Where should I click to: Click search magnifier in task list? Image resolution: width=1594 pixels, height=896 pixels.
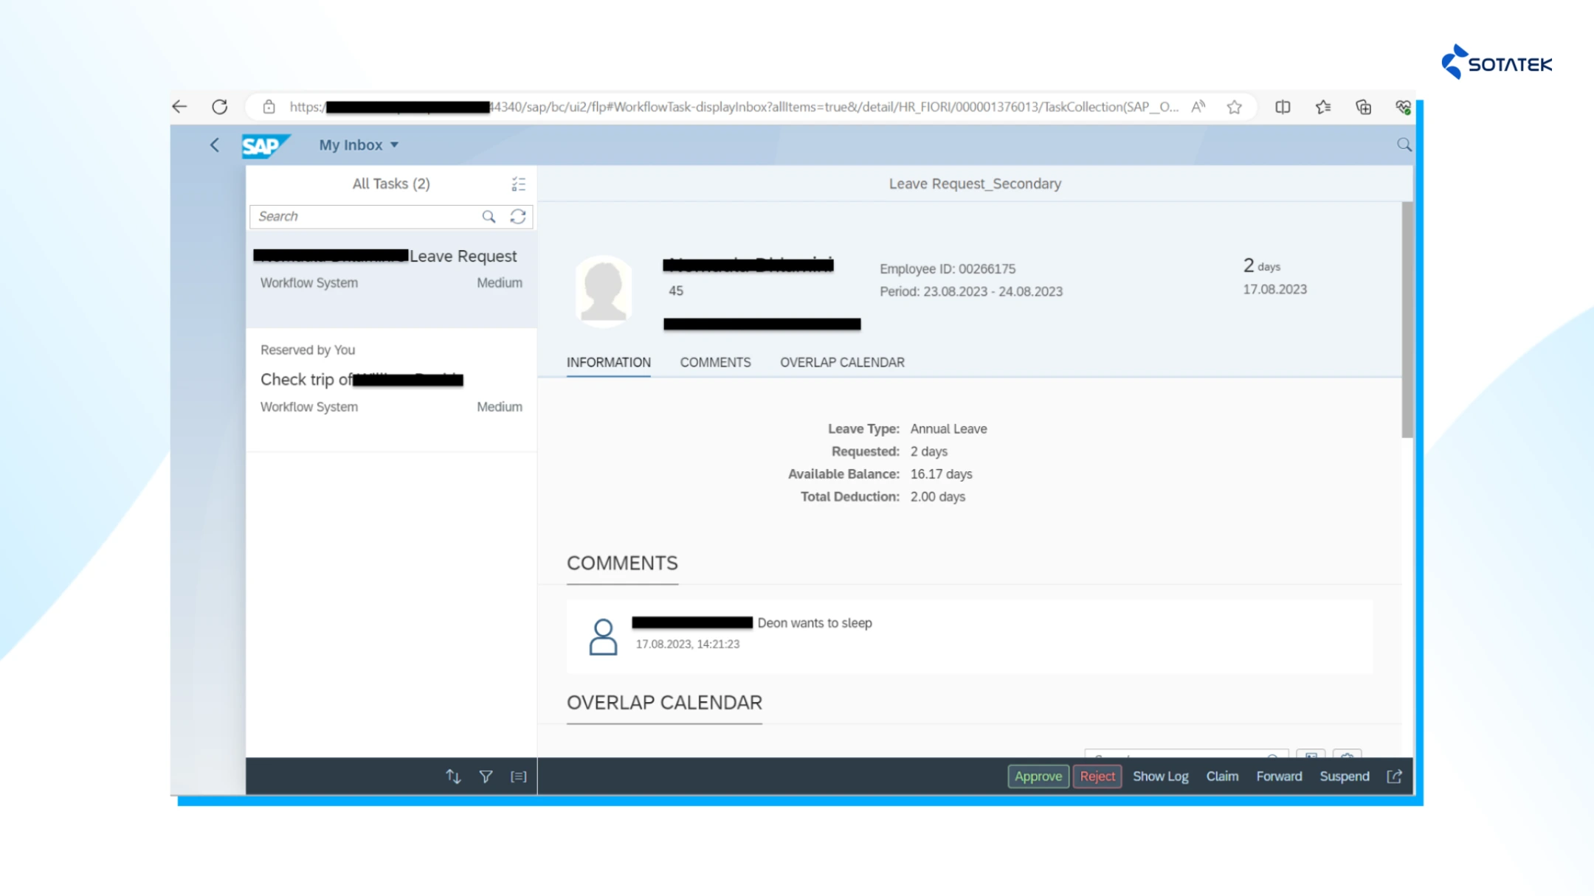pos(489,217)
